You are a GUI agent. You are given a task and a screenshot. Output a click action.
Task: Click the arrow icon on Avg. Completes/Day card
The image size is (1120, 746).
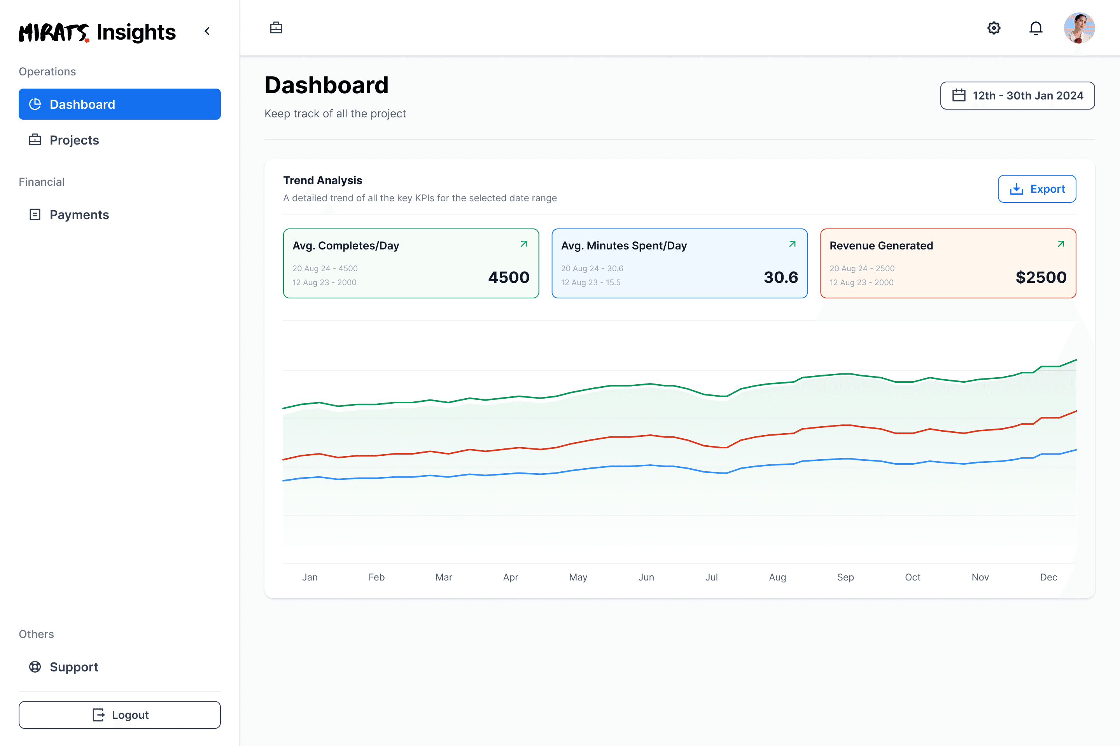tap(524, 244)
